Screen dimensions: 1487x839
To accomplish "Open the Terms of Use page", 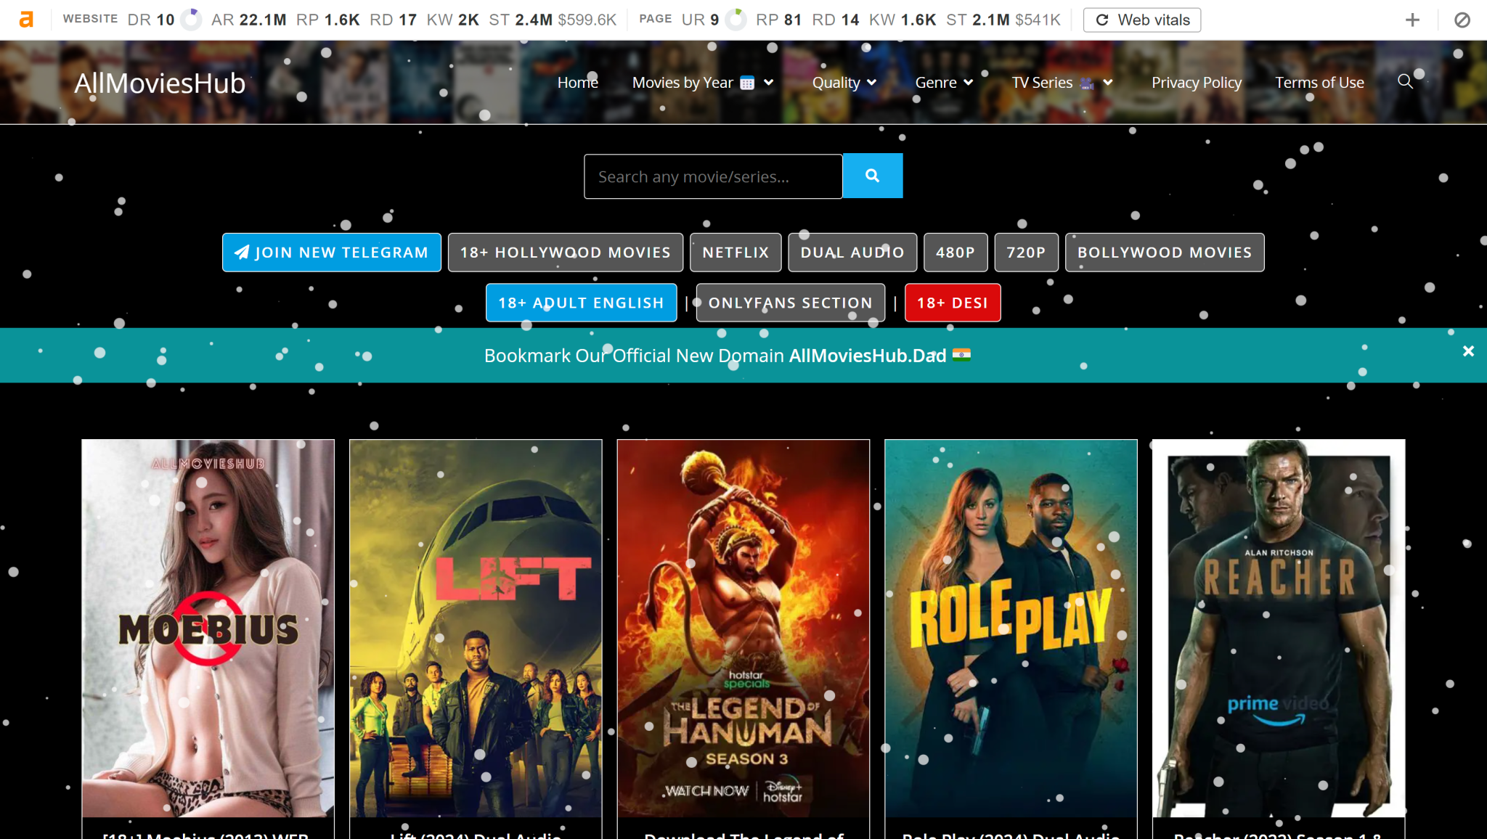I will pyautogui.click(x=1319, y=83).
